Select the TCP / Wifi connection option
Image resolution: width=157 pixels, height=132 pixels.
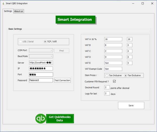point(45,42)
